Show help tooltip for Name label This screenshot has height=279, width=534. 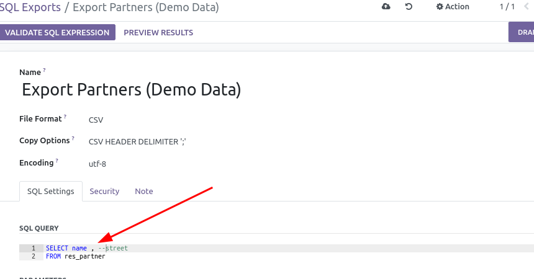(x=44, y=70)
